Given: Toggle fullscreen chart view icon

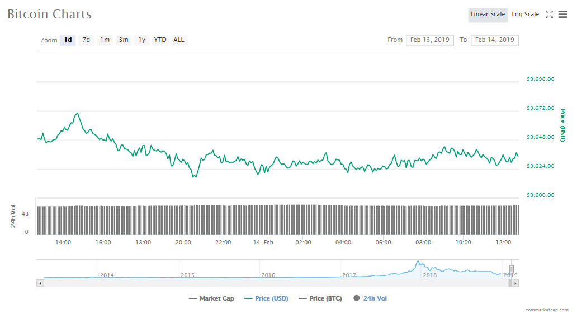Looking at the screenshot, I should [x=549, y=14].
